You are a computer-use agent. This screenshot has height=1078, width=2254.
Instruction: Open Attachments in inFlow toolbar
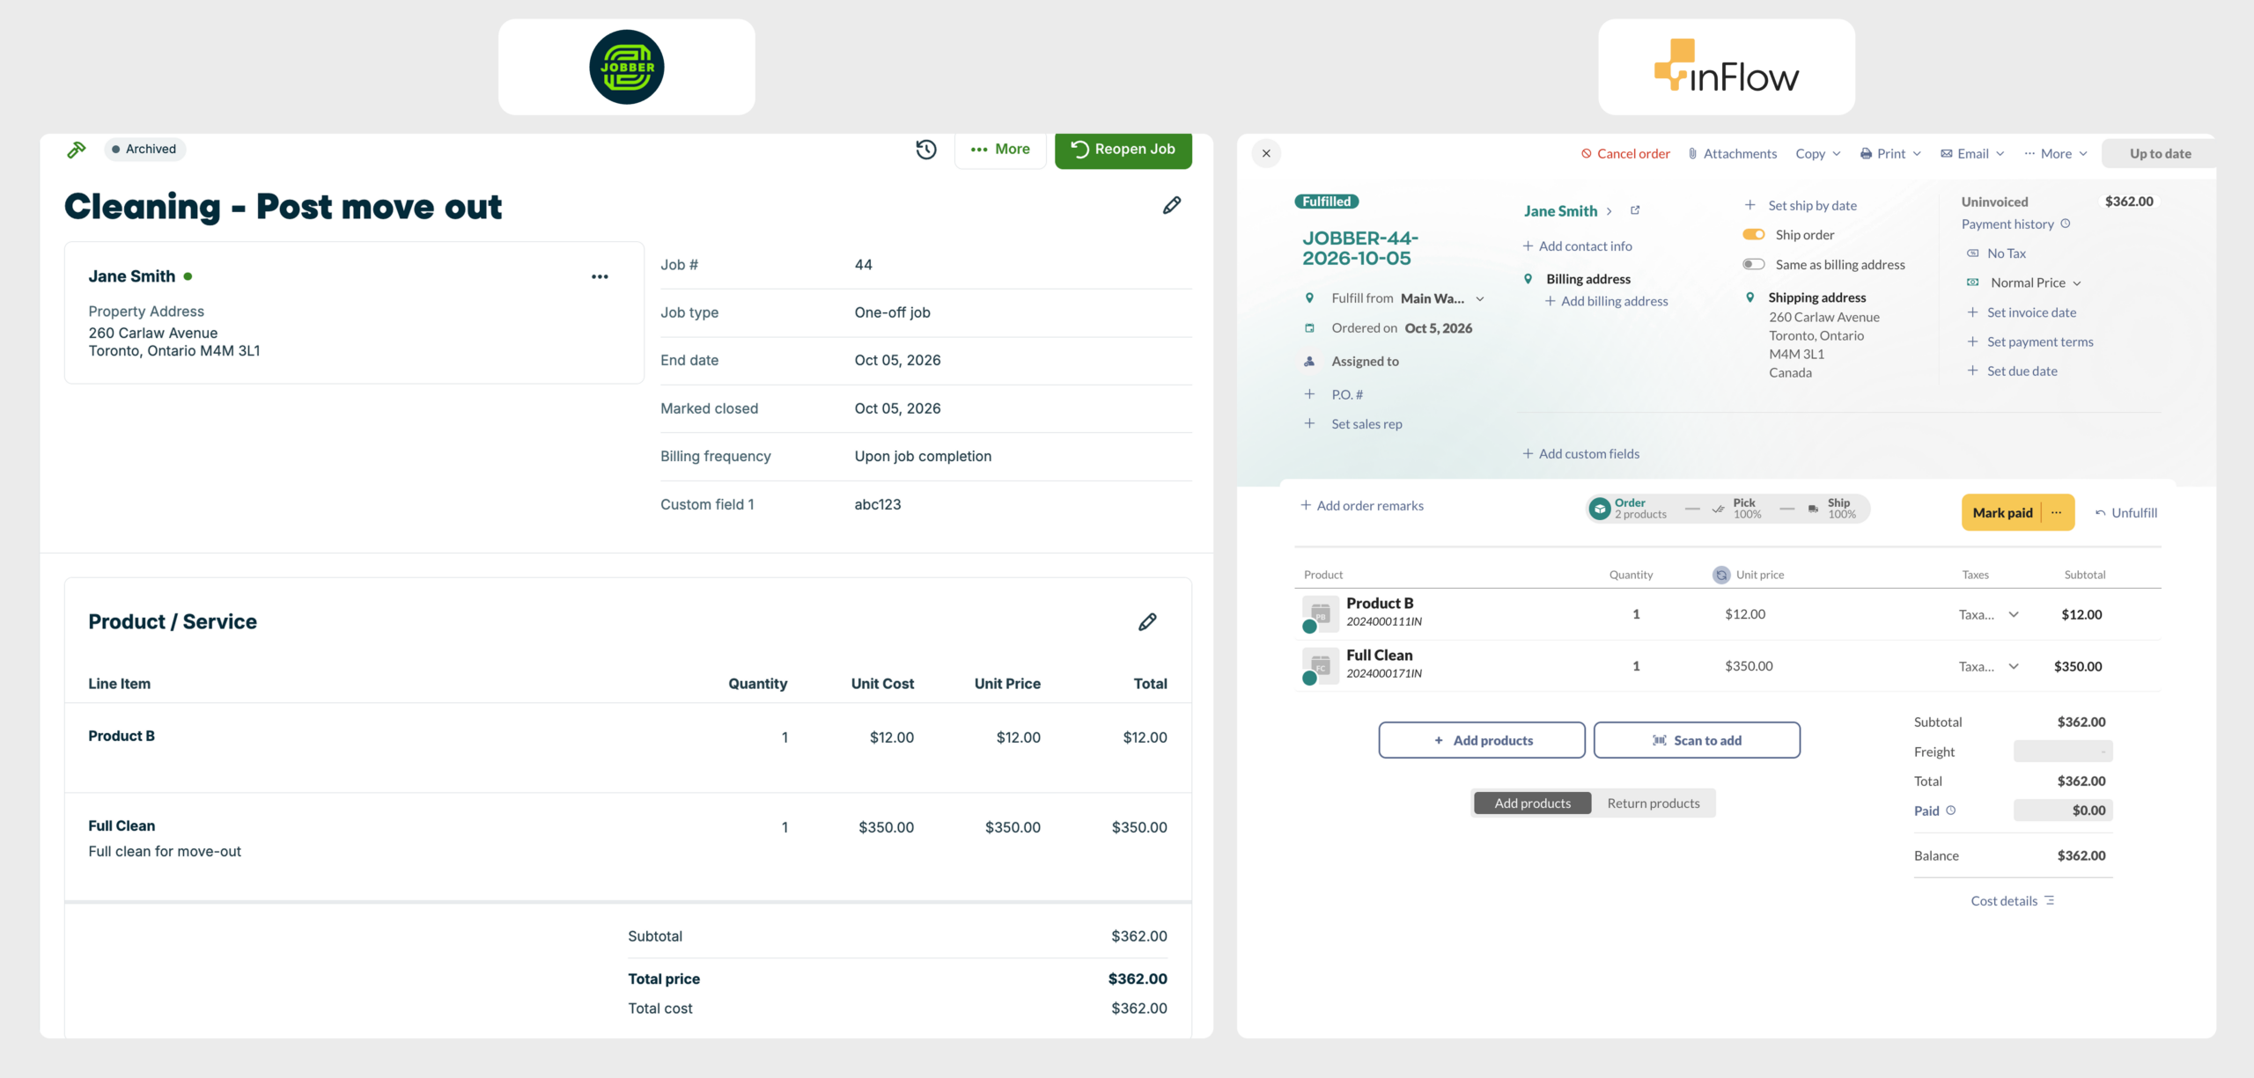click(1732, 153)
